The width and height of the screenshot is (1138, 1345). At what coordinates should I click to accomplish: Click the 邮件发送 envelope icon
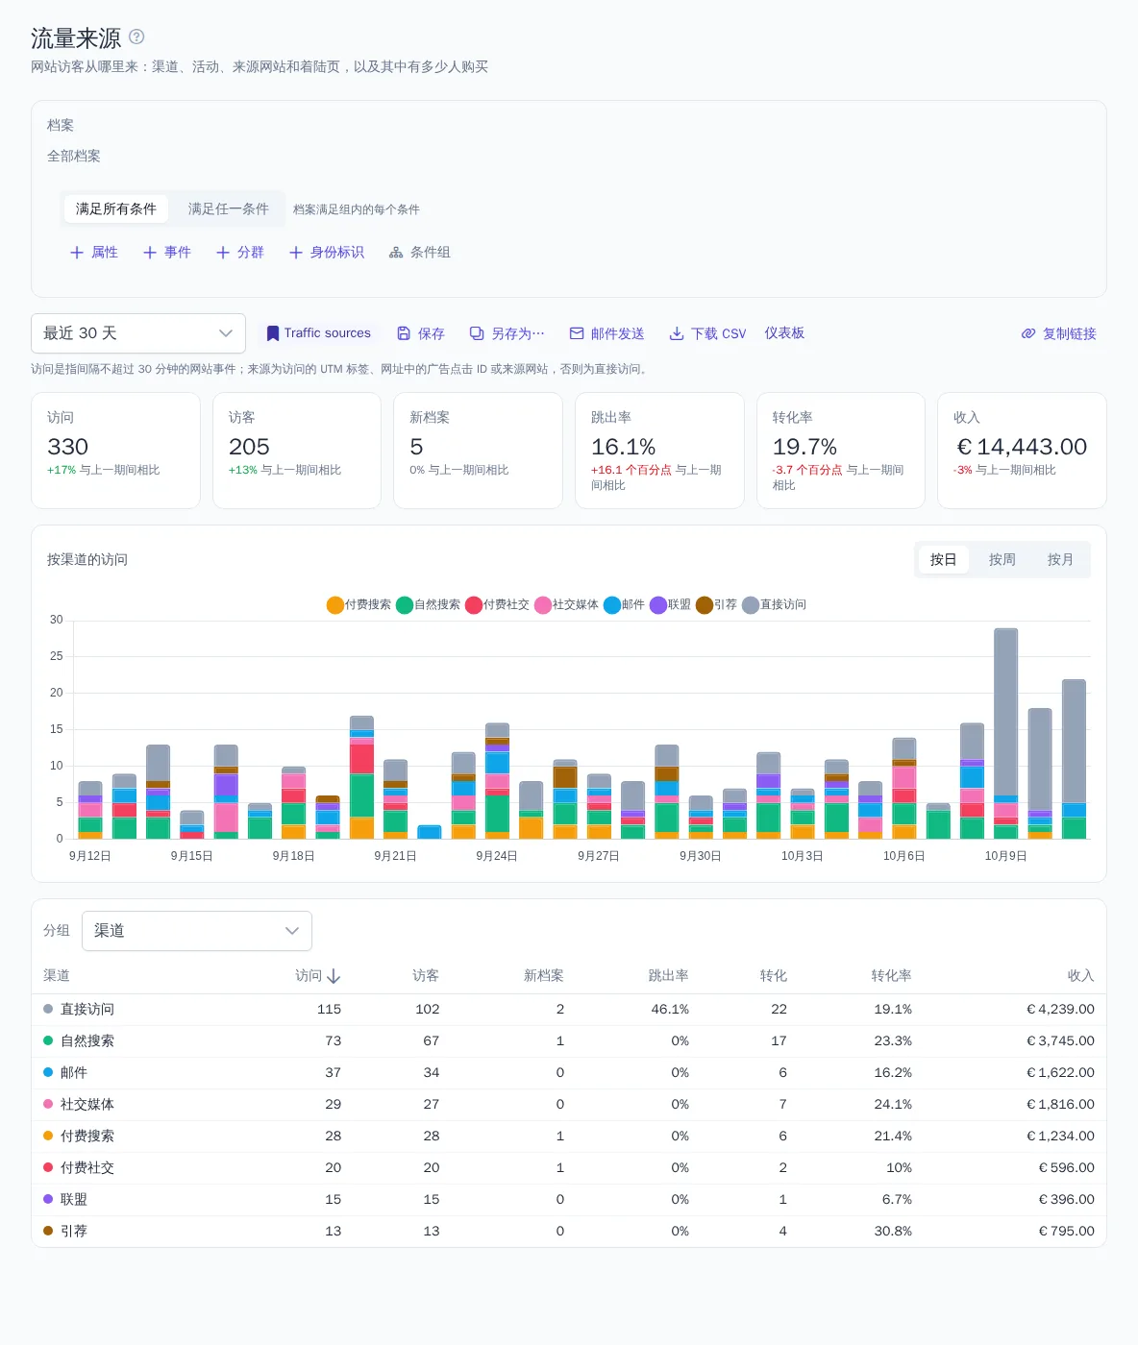click(x=577, y=333)
